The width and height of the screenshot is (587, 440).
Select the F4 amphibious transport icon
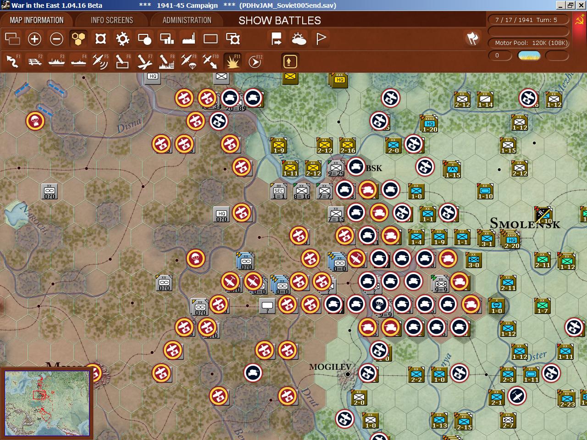pyautogui.click(x=78, y=61)
